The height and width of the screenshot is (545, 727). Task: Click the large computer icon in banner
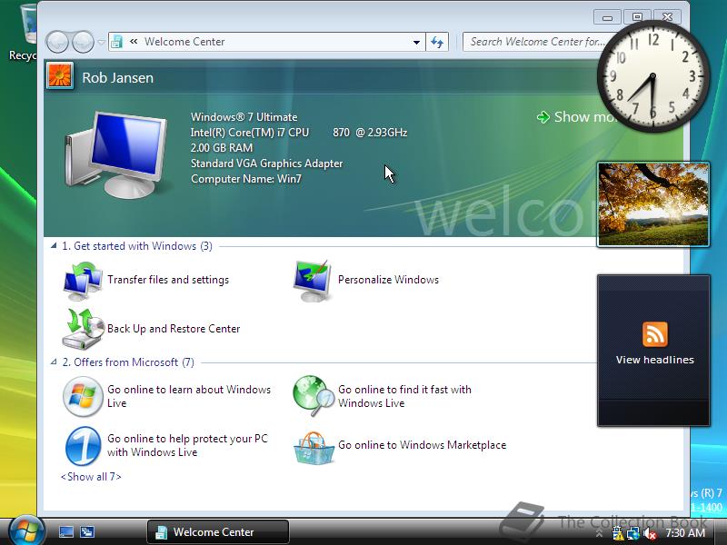tap(116, 154)
